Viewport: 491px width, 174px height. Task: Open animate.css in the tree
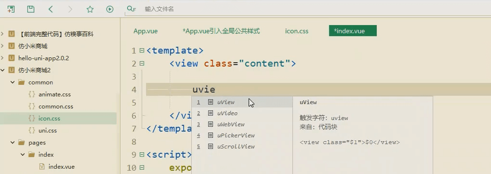[x=54, y=94]
